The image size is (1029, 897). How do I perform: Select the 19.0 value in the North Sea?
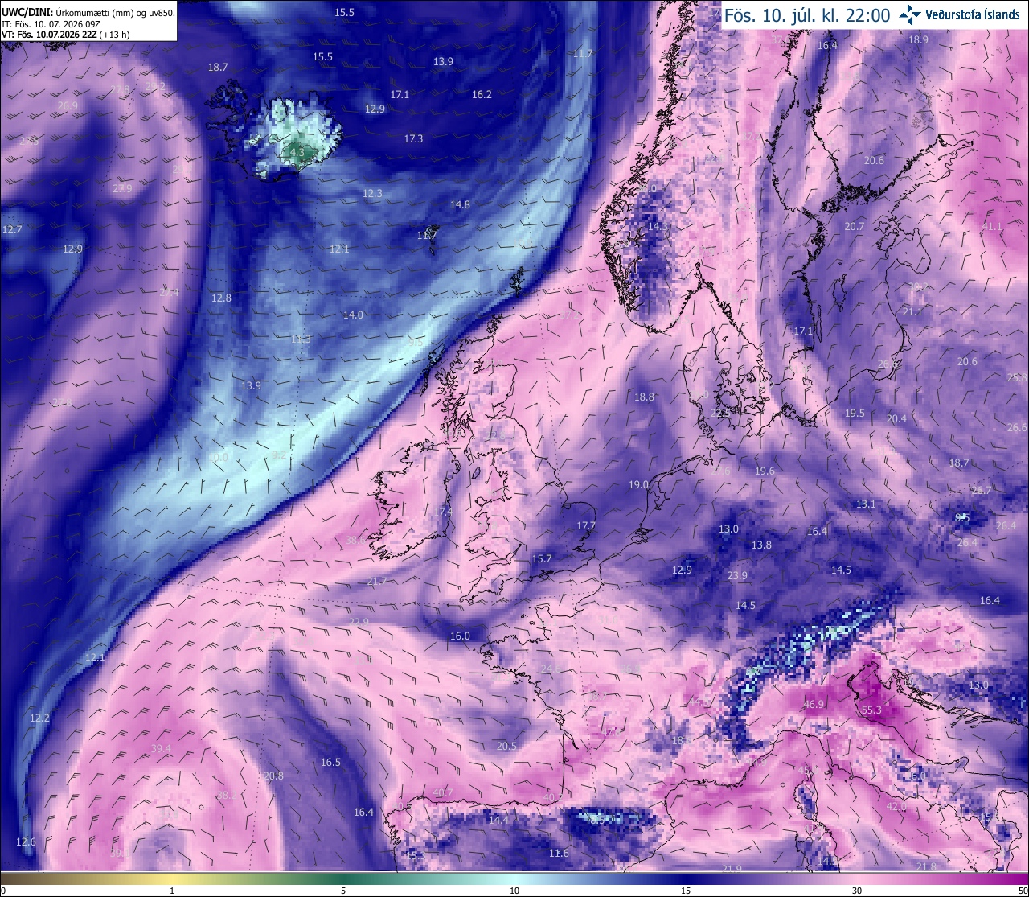638,484
